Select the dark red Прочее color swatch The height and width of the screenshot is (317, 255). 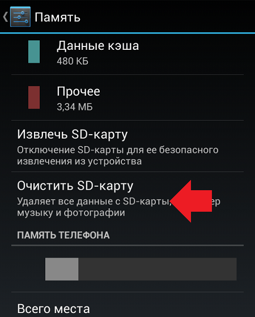point(34,97)
